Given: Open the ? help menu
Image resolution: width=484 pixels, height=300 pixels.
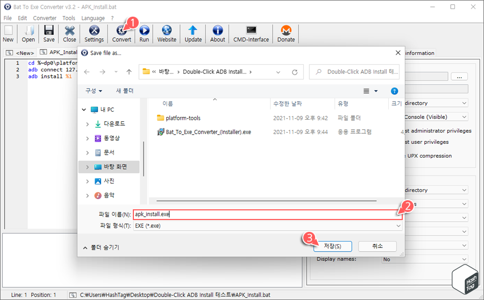Looking at the screenshot, I should click(x=112, y=18).
